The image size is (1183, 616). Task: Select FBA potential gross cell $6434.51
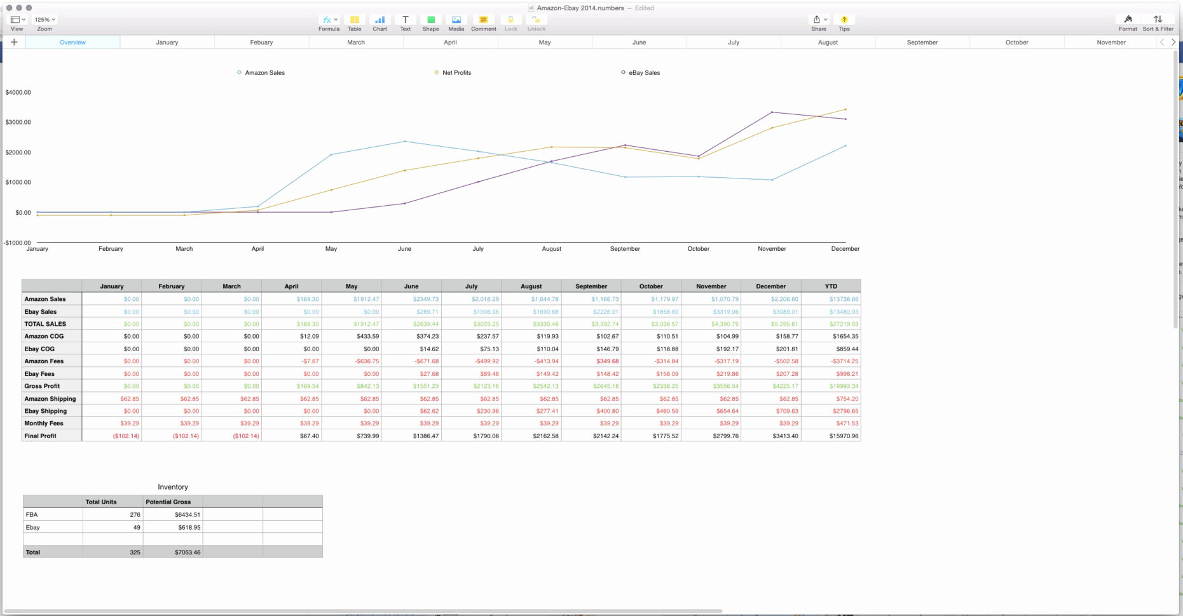click(173, 514)
